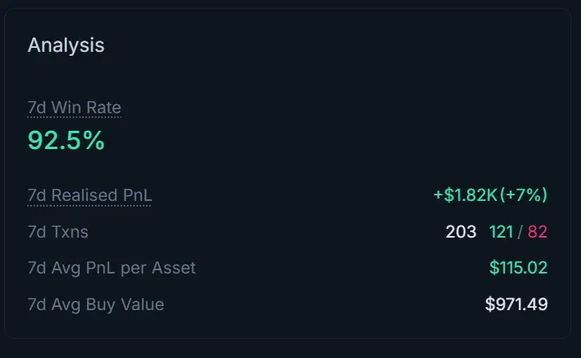Click the (+7%) percentage gain figure
The height and width of the screenshot is (358, 581).
(524, 195)
